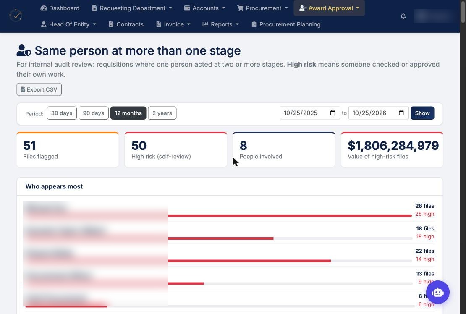466x314 pixels.
Task: Click the Invoice file icon
Action: tap(159, 24)
